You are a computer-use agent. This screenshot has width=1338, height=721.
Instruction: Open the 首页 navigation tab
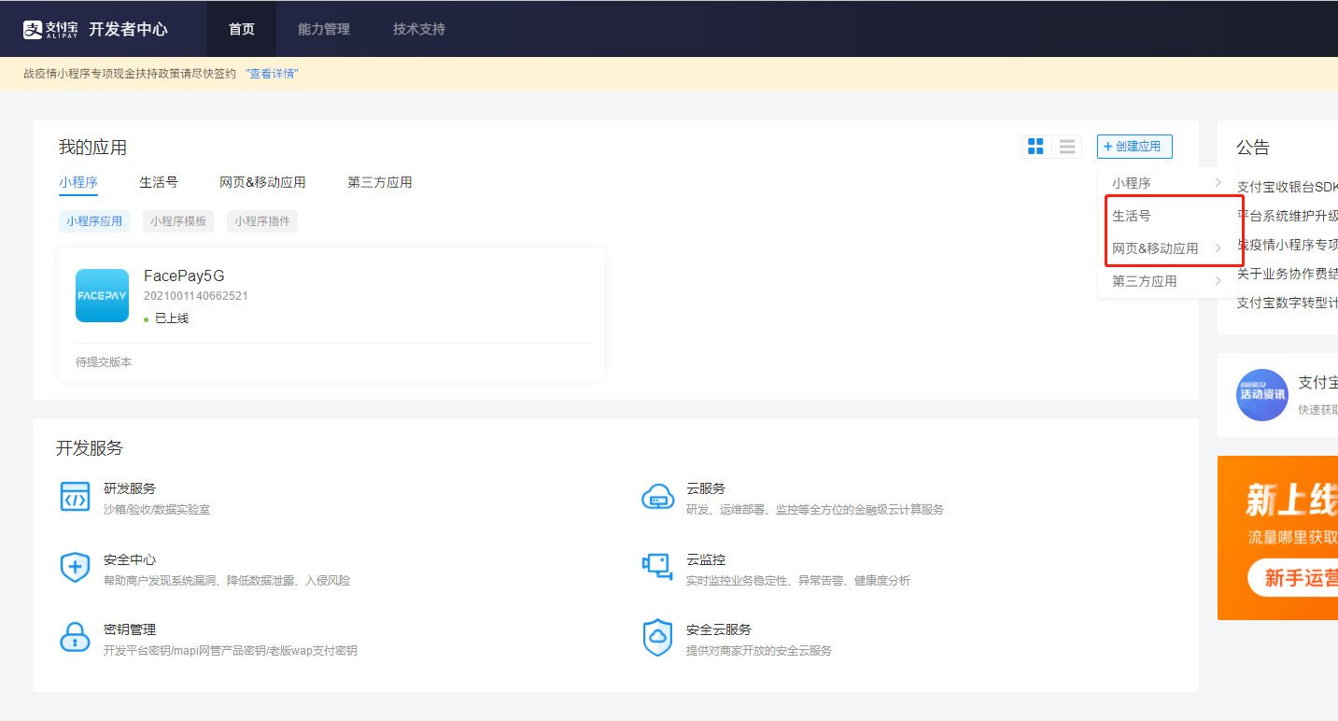242,29
